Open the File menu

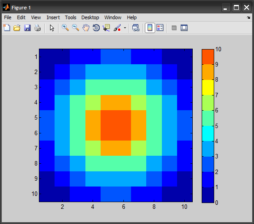[x=8, y=17]
